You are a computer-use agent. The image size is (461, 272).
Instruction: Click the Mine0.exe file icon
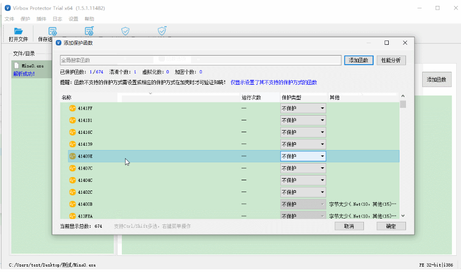click(17, 66)
